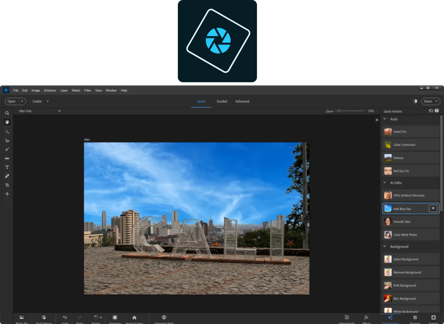The image size is (444, 324).
Task: Open the File menu
Action: tap(16, 90)
